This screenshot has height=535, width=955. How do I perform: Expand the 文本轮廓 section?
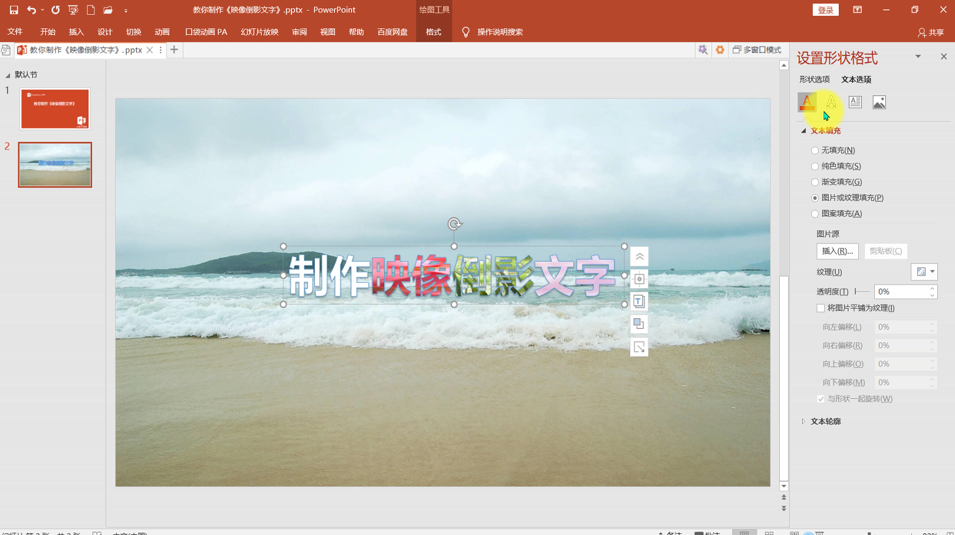click(x=803, y=421)
